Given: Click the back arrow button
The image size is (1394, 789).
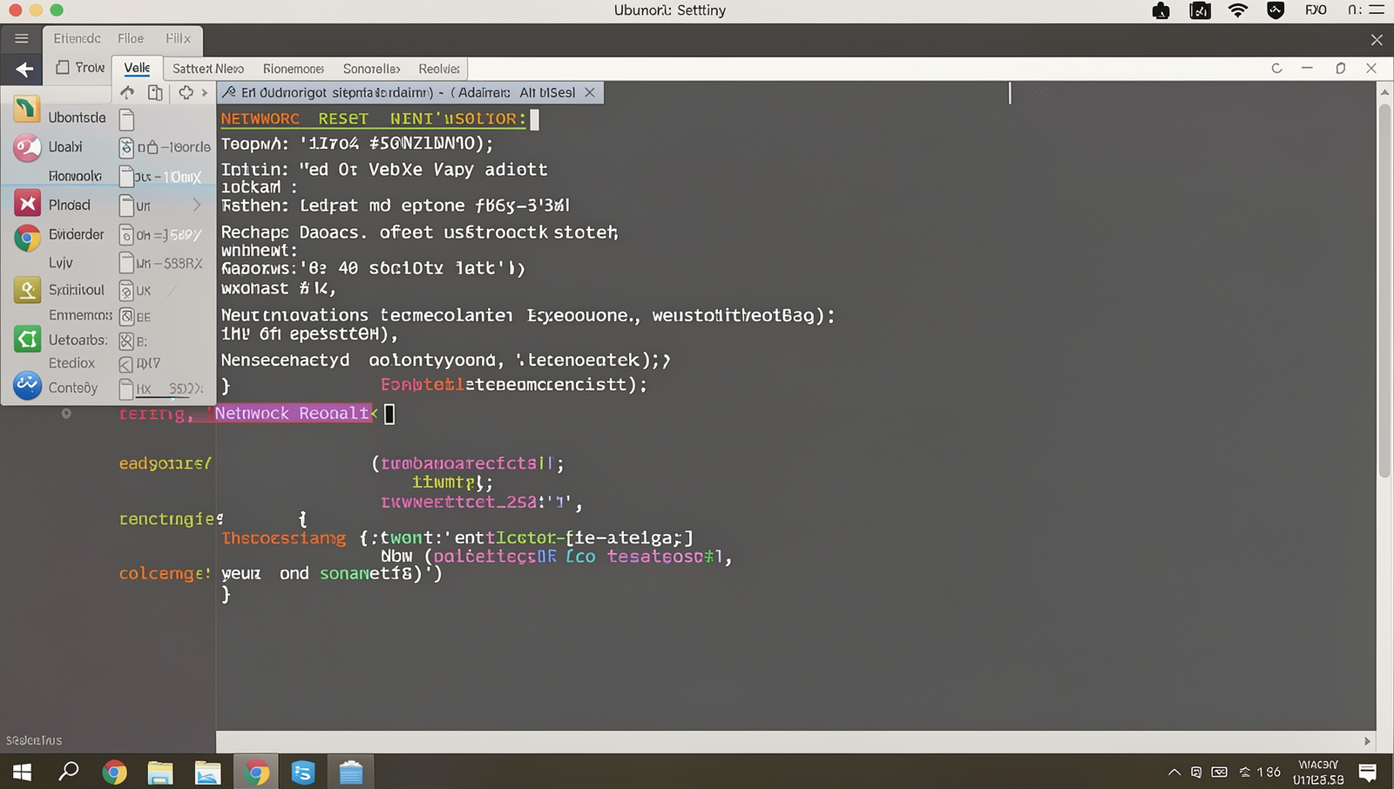Looking at the screenshot, I should pyautogui.click(x=24, y=69).
